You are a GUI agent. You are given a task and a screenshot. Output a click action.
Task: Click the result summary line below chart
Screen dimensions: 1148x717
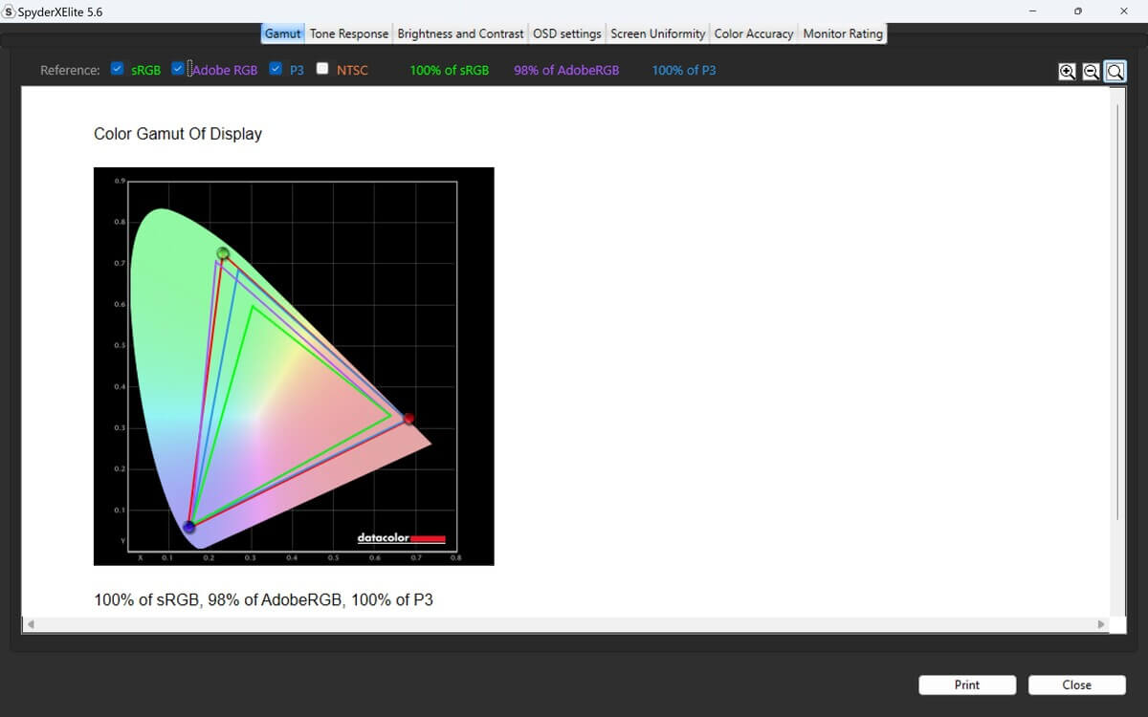263,600
